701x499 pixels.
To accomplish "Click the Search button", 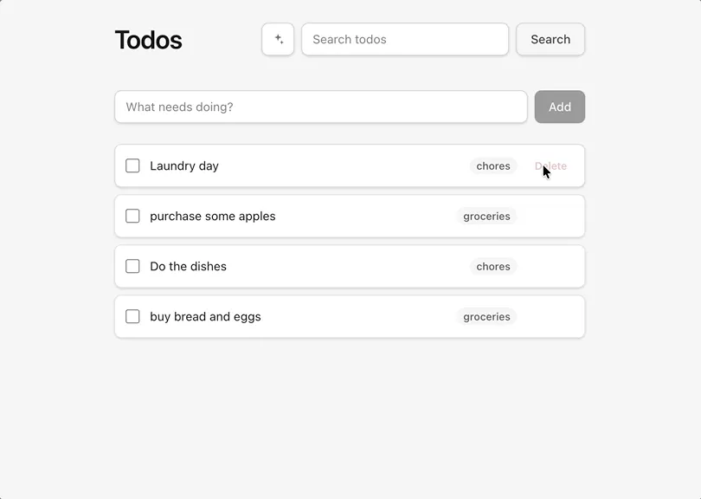I will (x=550, y=39).
